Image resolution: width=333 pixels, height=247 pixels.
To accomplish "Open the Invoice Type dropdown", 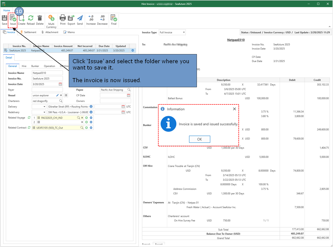I will (x=184, y=32).
